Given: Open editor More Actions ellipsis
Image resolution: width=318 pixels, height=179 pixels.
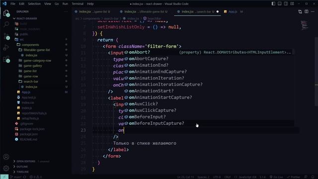Looking at the screenshot, I should (x=313, y=12).
